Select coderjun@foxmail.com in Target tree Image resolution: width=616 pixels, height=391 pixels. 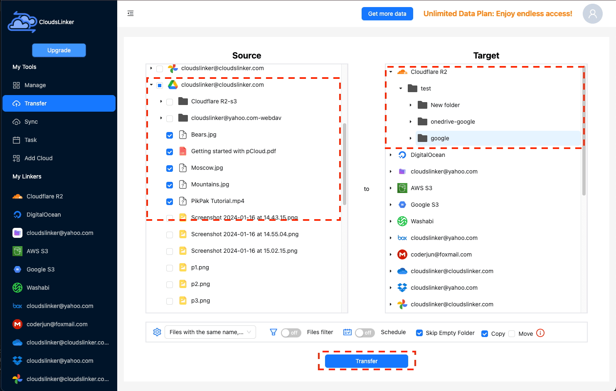[x=441, y=254]
